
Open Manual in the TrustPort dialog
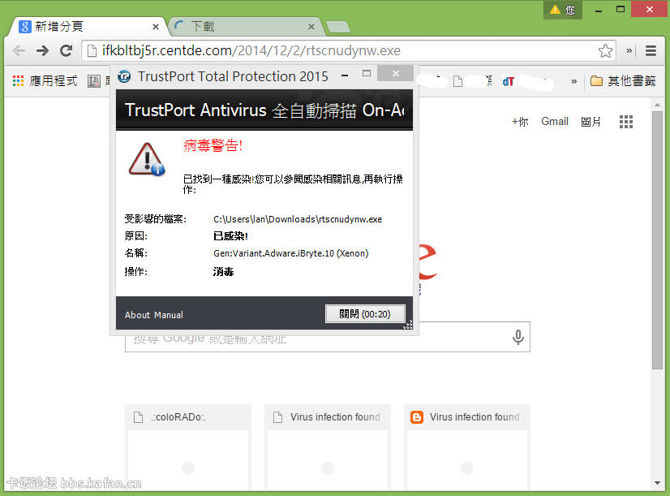169,315
